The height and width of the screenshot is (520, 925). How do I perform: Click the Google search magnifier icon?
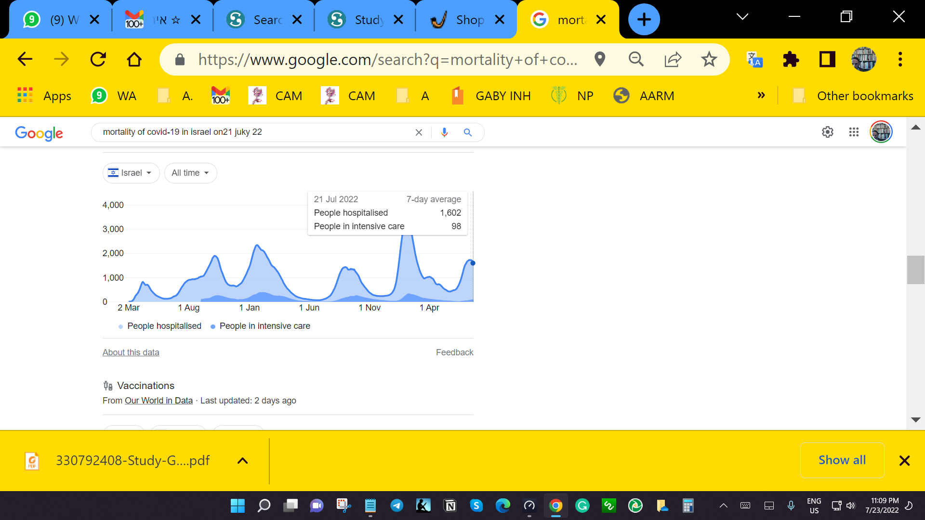(467, 132)
